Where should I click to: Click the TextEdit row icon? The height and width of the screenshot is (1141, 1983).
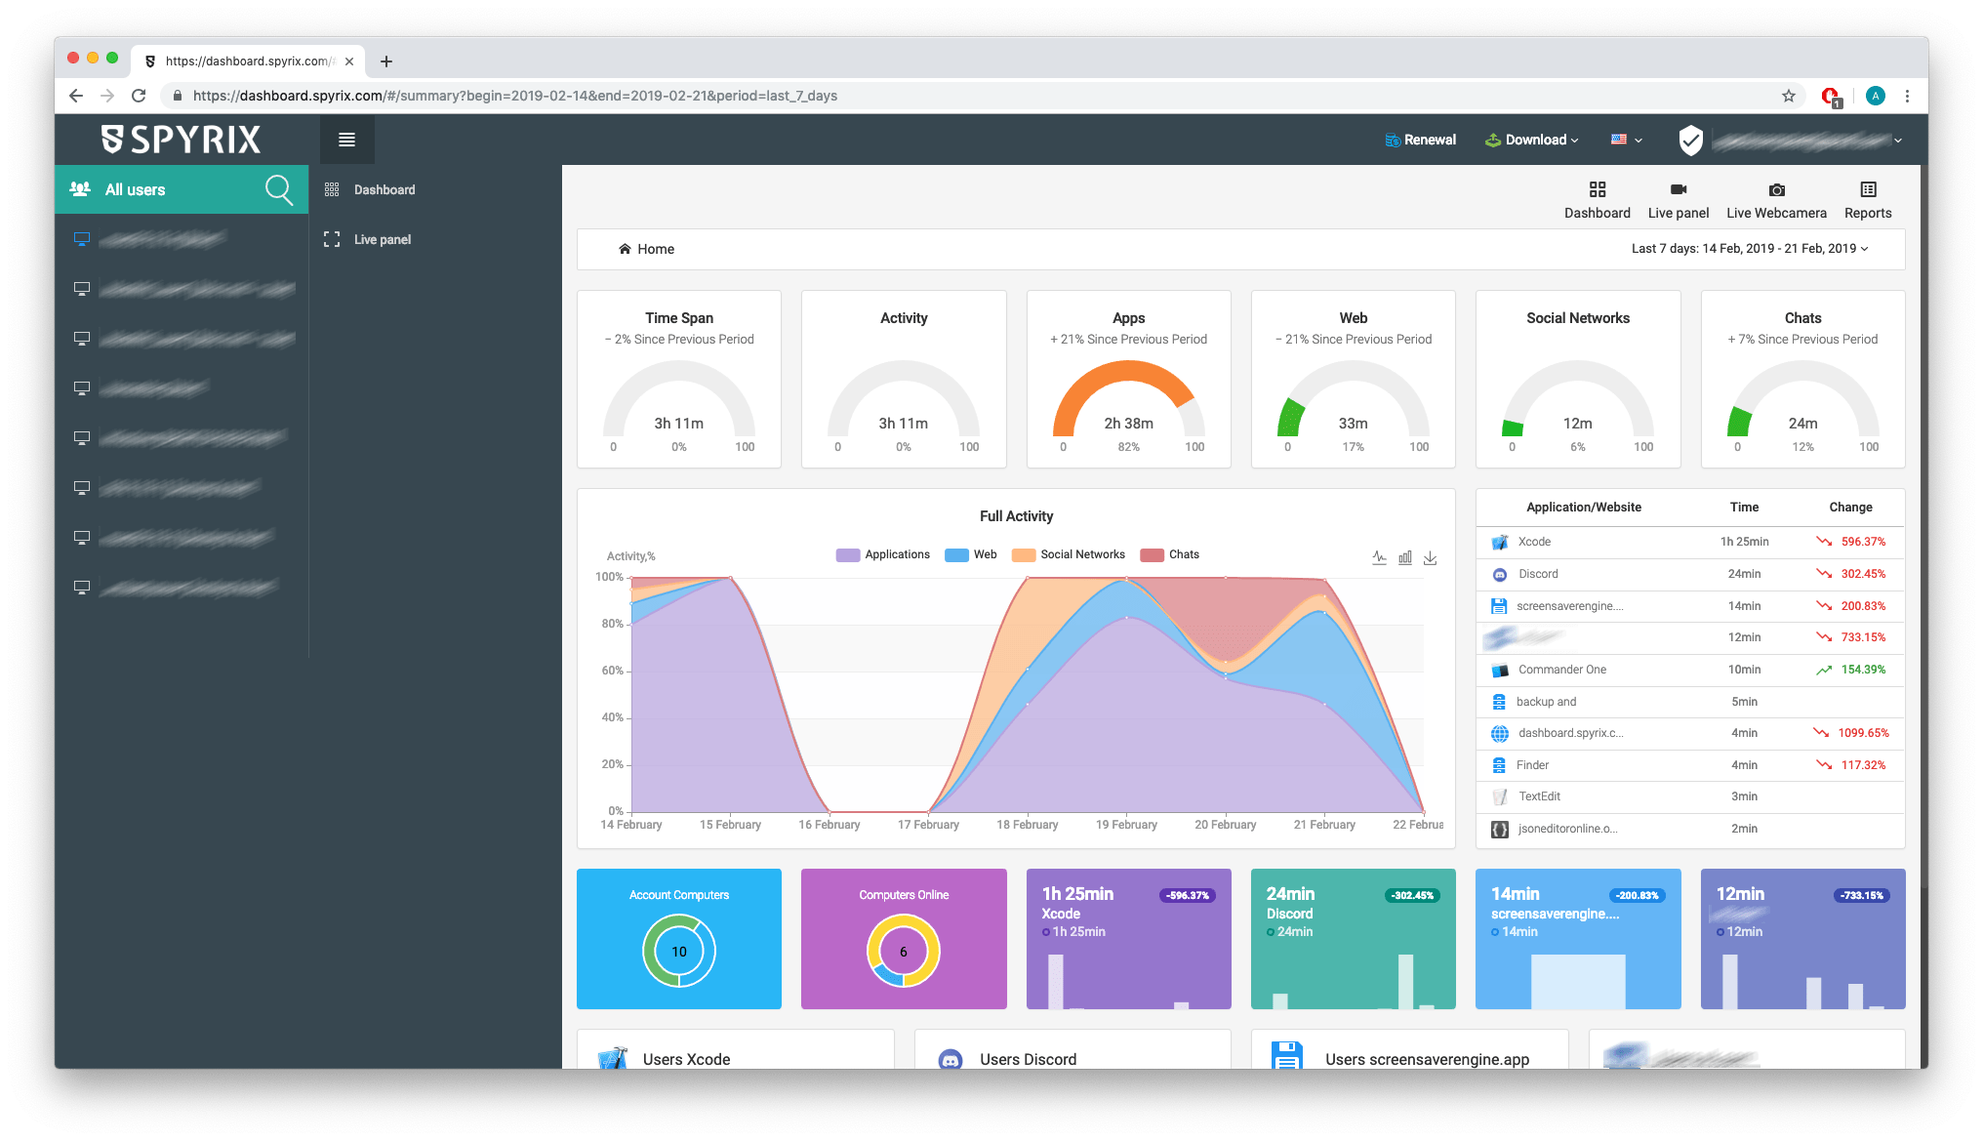click(x=1500, y=796)
